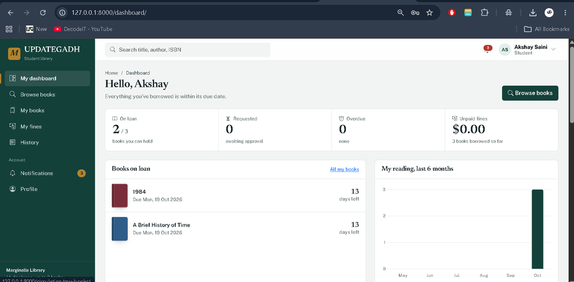574x282 pixels.
Task: Click the incognito-style icon in toolbar
Action: click(508, 13)
